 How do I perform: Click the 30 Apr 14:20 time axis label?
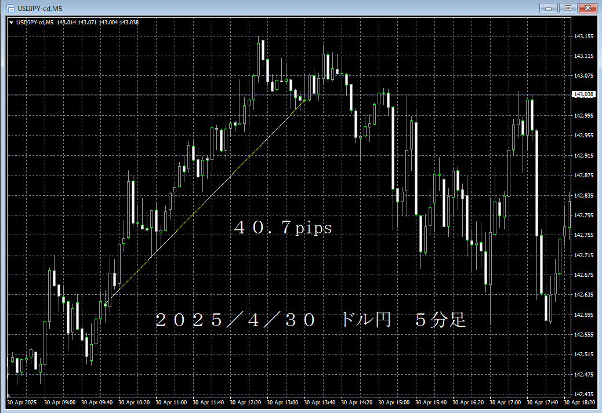click(357, 402)
